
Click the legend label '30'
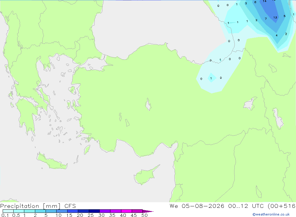coord(101,215)
